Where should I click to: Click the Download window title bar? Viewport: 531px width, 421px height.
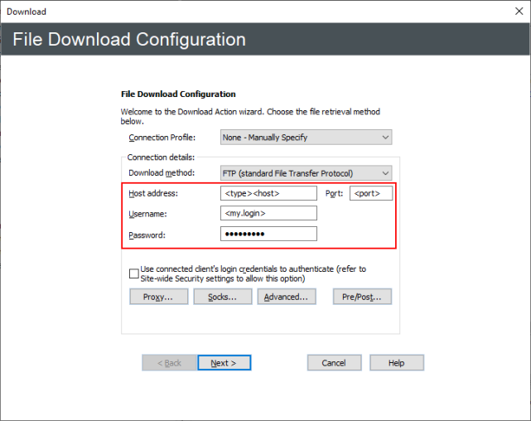pos(249,12)
